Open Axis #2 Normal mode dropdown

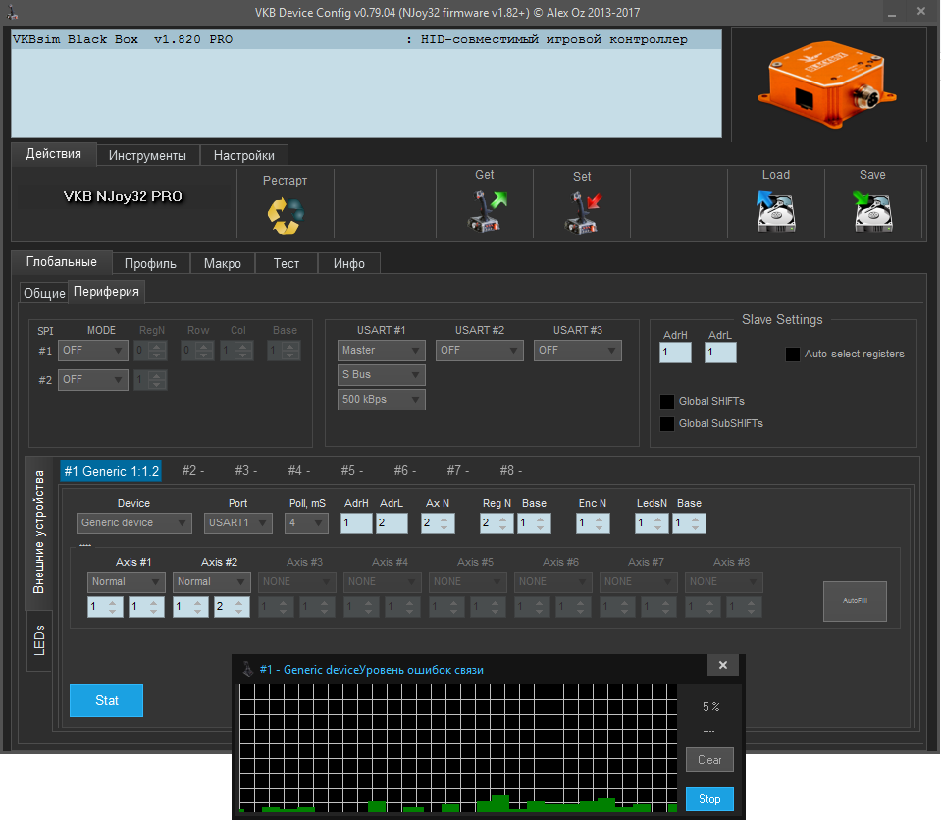[x=211, y=582]
